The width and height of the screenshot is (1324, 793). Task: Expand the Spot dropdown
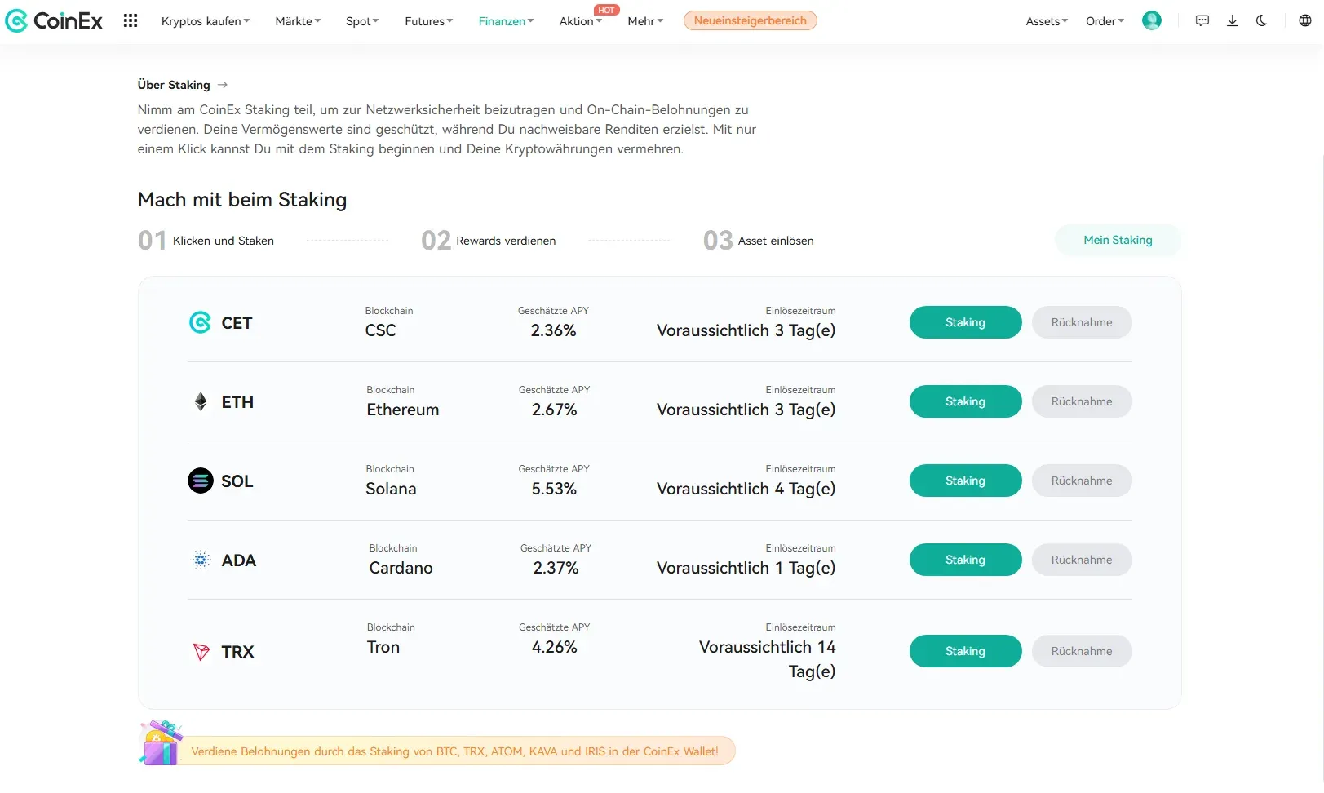pyautogui.click(x=362, y=21)
